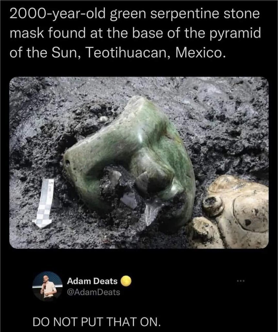Click the word 'pyramid' in caption
This screenshot has height=332, width=278.
[235, 33]
